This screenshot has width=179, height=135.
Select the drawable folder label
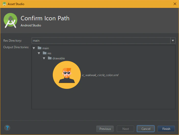59,58
